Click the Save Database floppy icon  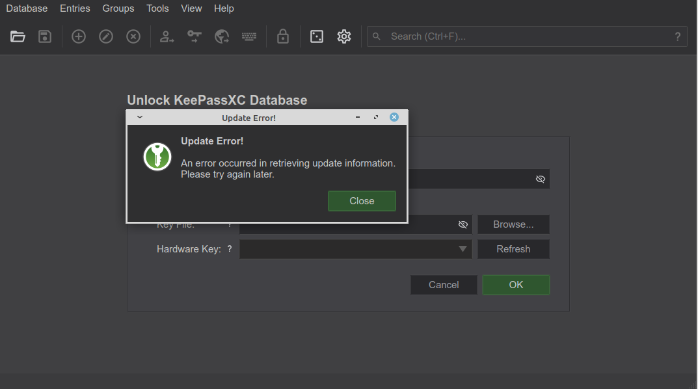44,36
